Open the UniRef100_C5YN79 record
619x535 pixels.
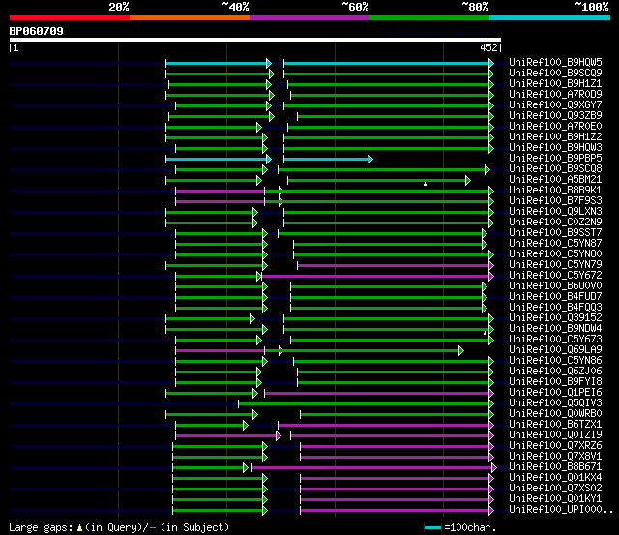[x=555, y=264]
